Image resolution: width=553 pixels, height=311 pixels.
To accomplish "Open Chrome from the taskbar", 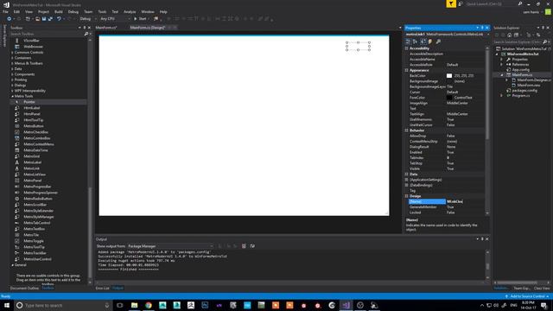I will pos(149,305).
